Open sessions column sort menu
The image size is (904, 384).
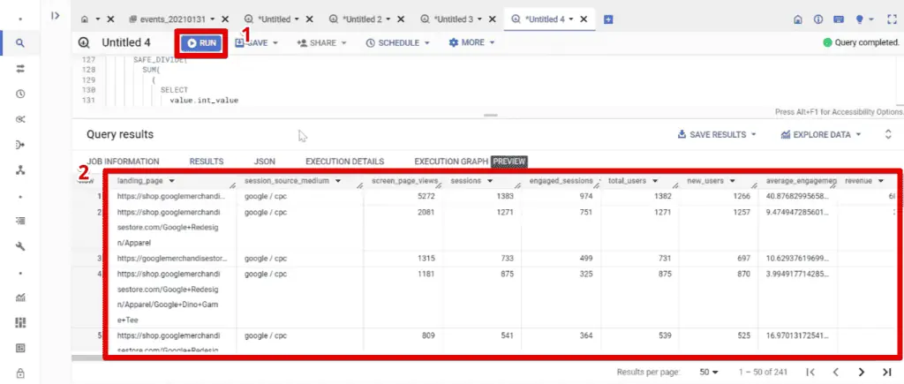[489, 181]
